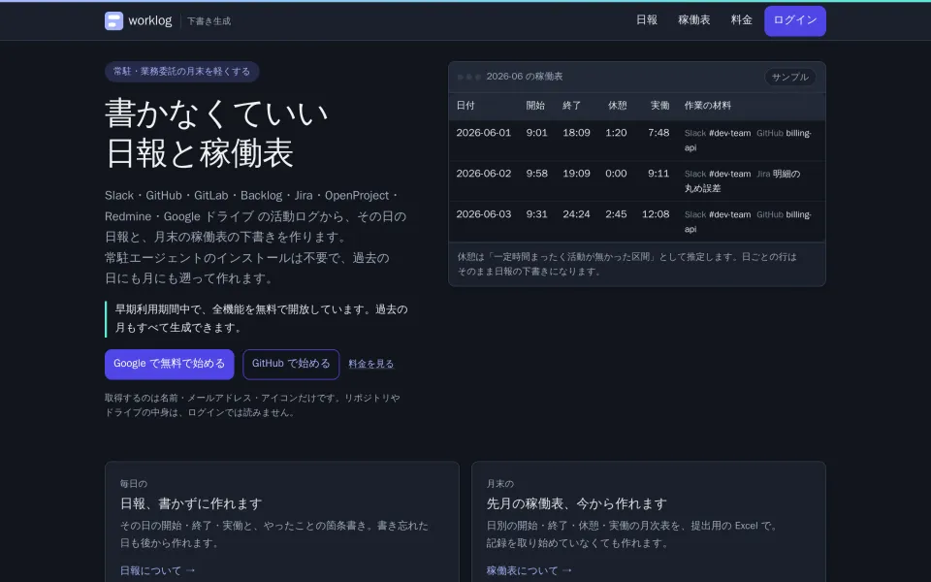The height and width of the screenshot is (582, 931).
Task: Click the 1:20 break cell
Action: (616, 133)
